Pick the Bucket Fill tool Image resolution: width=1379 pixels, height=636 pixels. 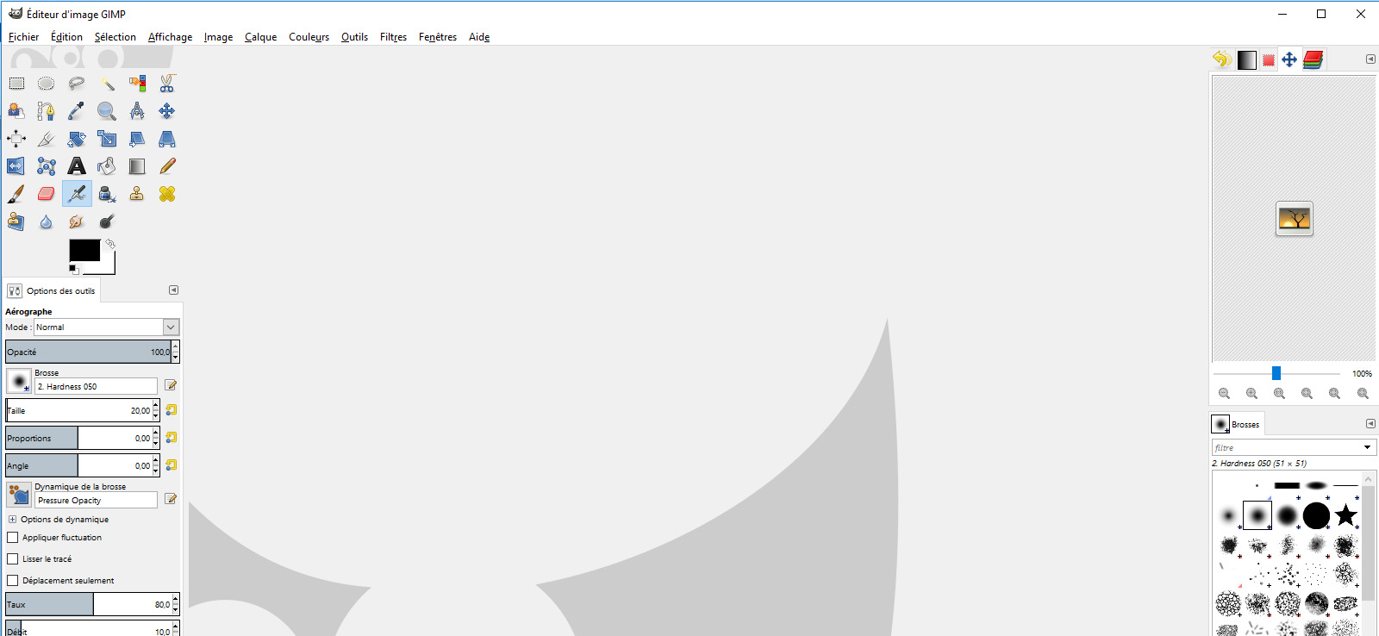(x=107, y=166)
